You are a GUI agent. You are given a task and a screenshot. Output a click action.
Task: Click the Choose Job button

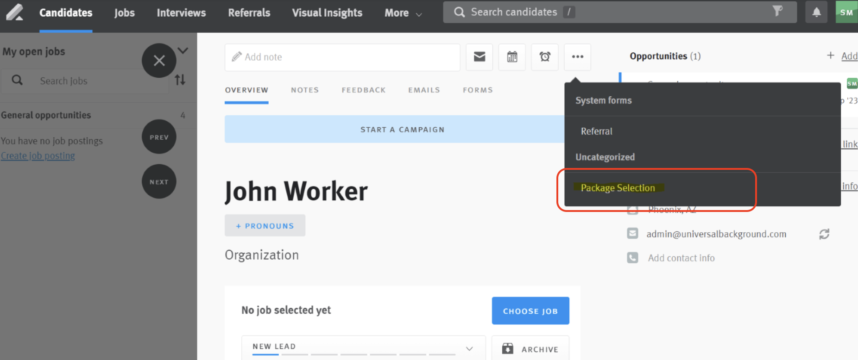point(530,311)
